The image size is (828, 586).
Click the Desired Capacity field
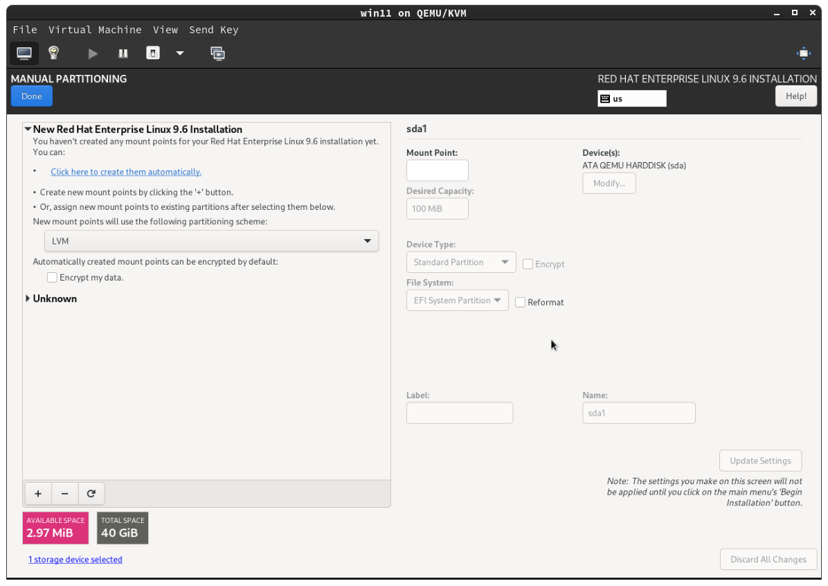438,208
